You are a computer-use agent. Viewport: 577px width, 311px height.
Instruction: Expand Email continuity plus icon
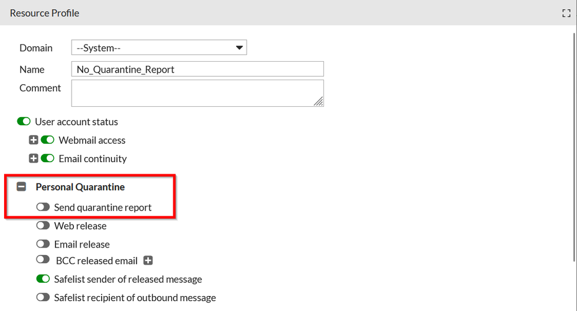pyautogui.click(x=33, y=158)
